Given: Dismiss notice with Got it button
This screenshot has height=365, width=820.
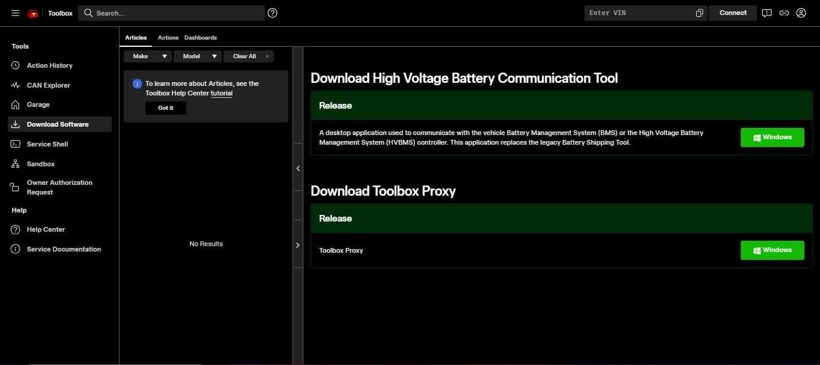Looking at the screenshot, I should pos(166,108).
